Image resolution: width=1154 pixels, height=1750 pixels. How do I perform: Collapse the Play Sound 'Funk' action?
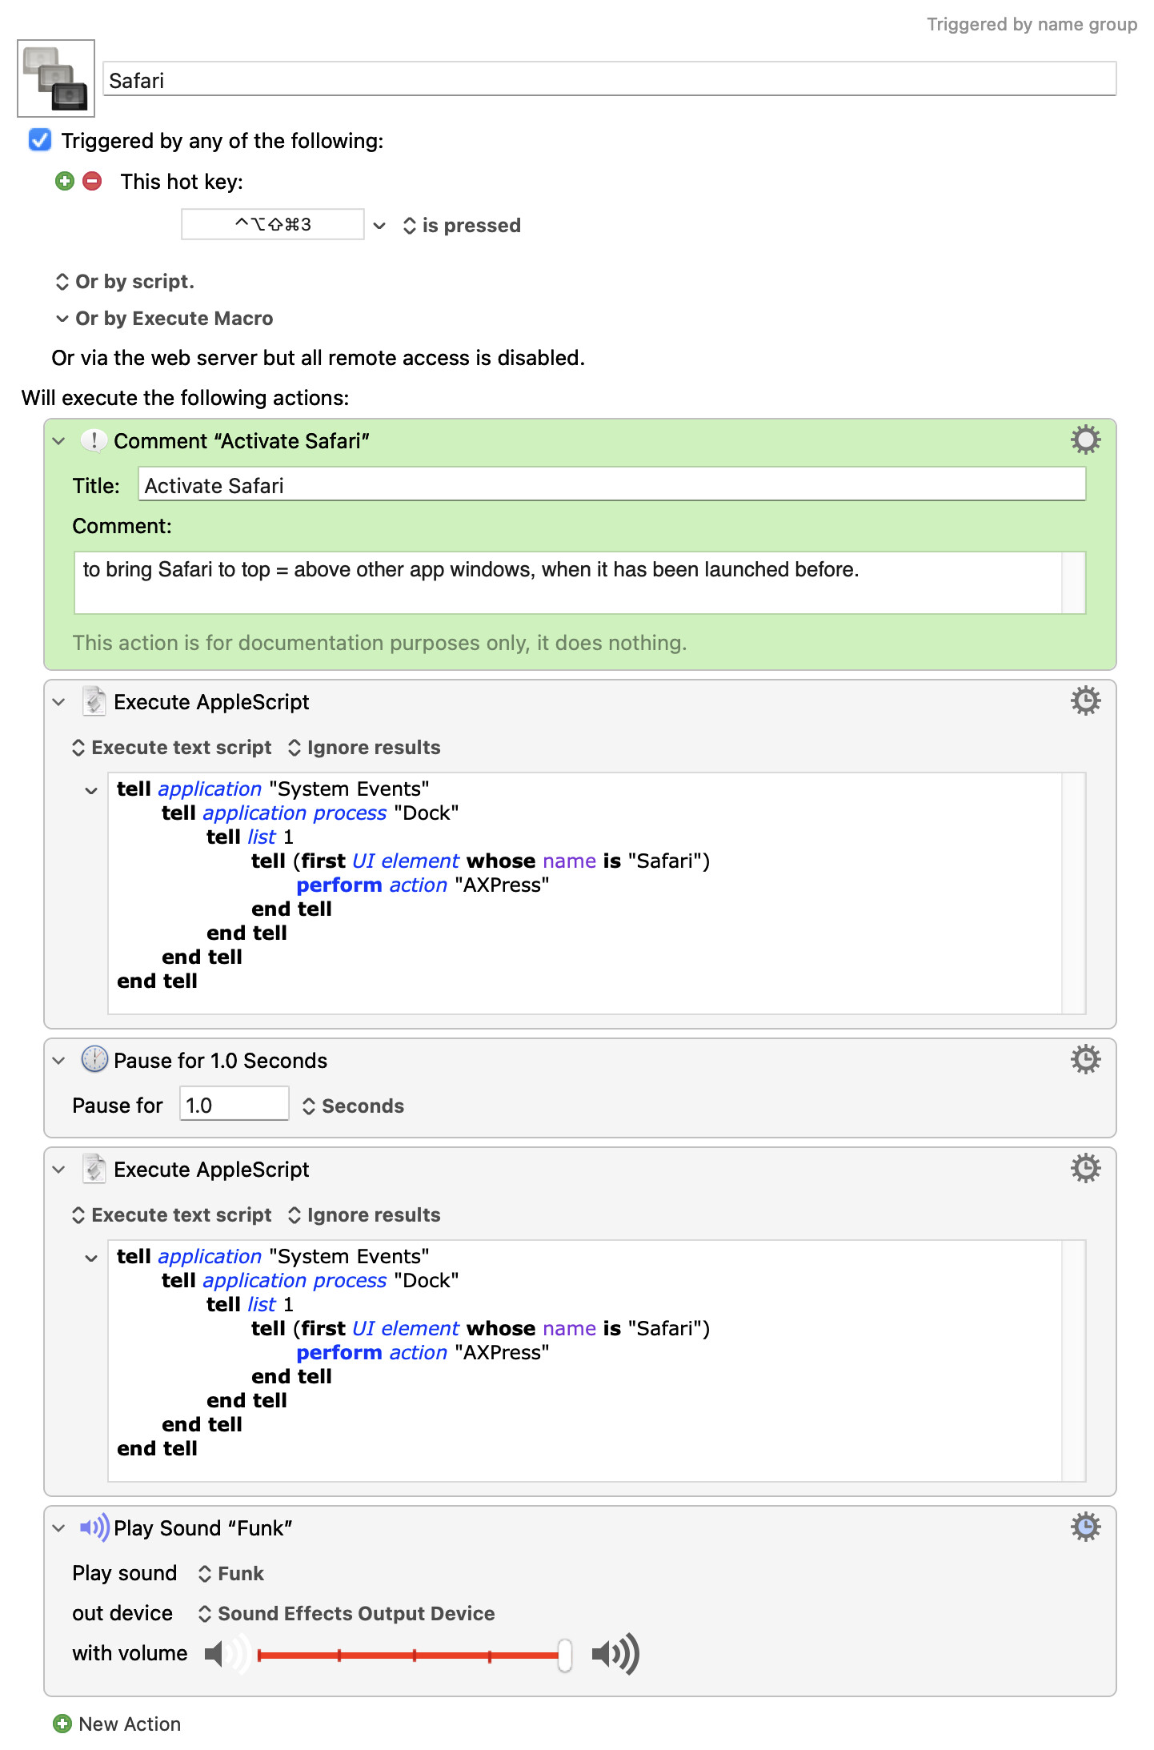(58, 1528)
